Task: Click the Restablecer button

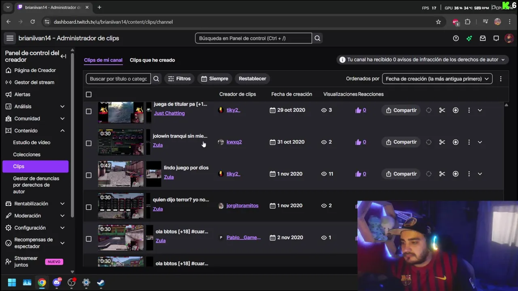Action: tap(253, 78)
